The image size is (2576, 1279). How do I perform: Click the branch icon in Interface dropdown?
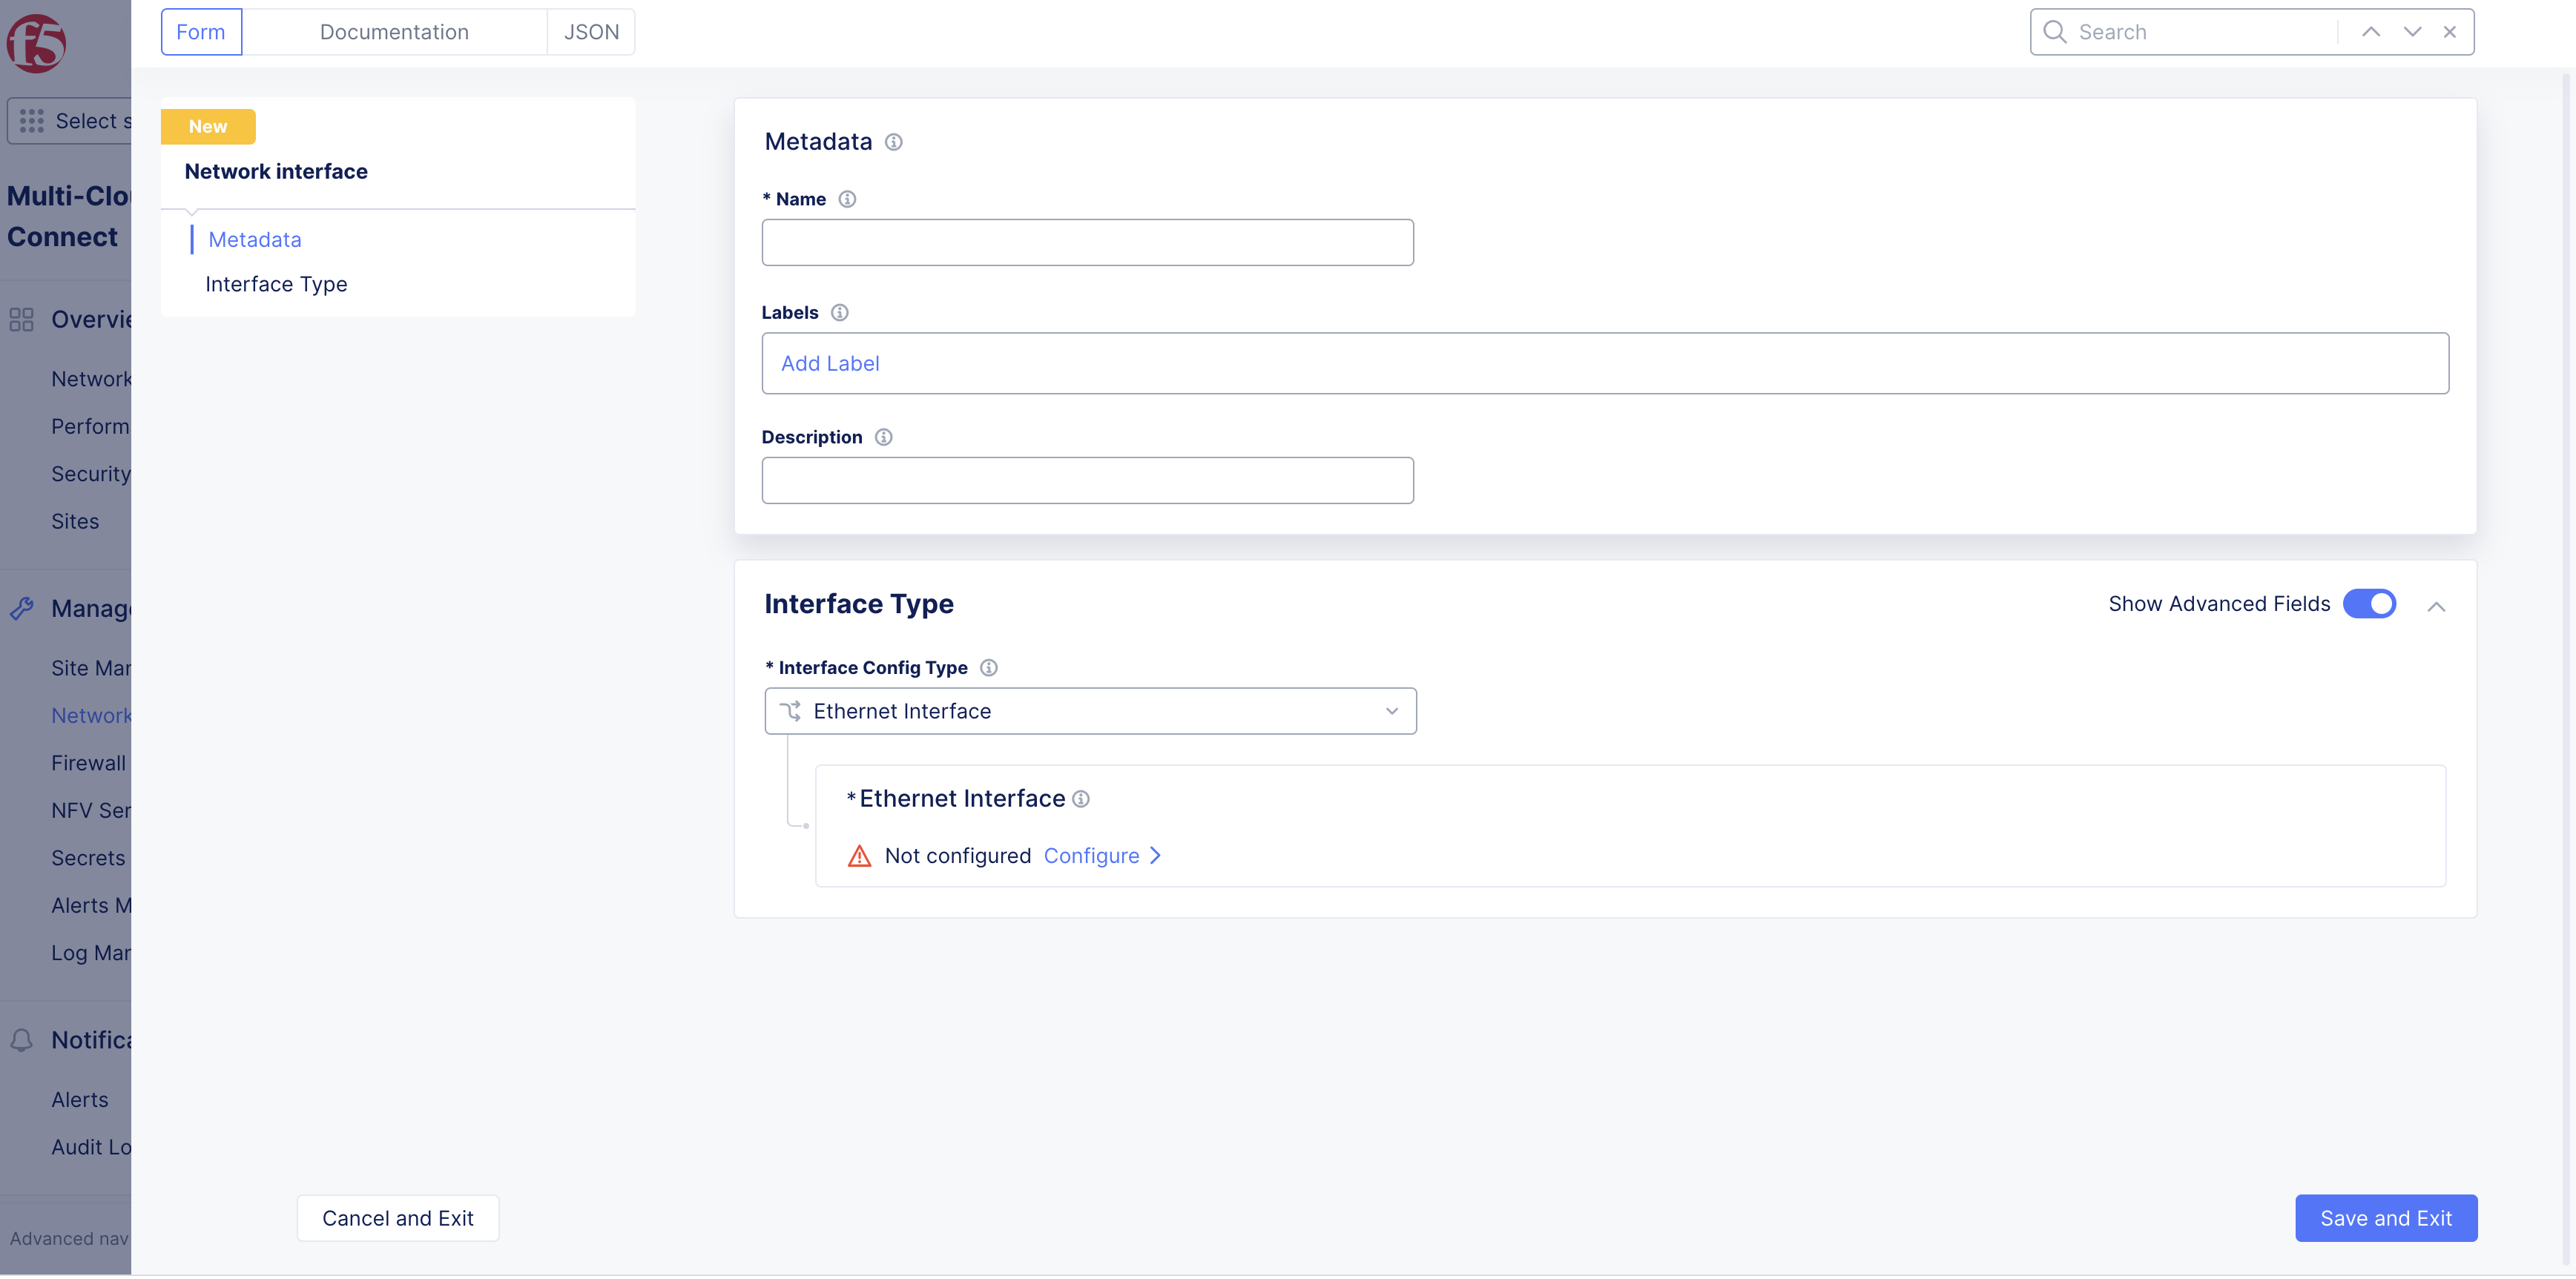(x=790, y=711)
